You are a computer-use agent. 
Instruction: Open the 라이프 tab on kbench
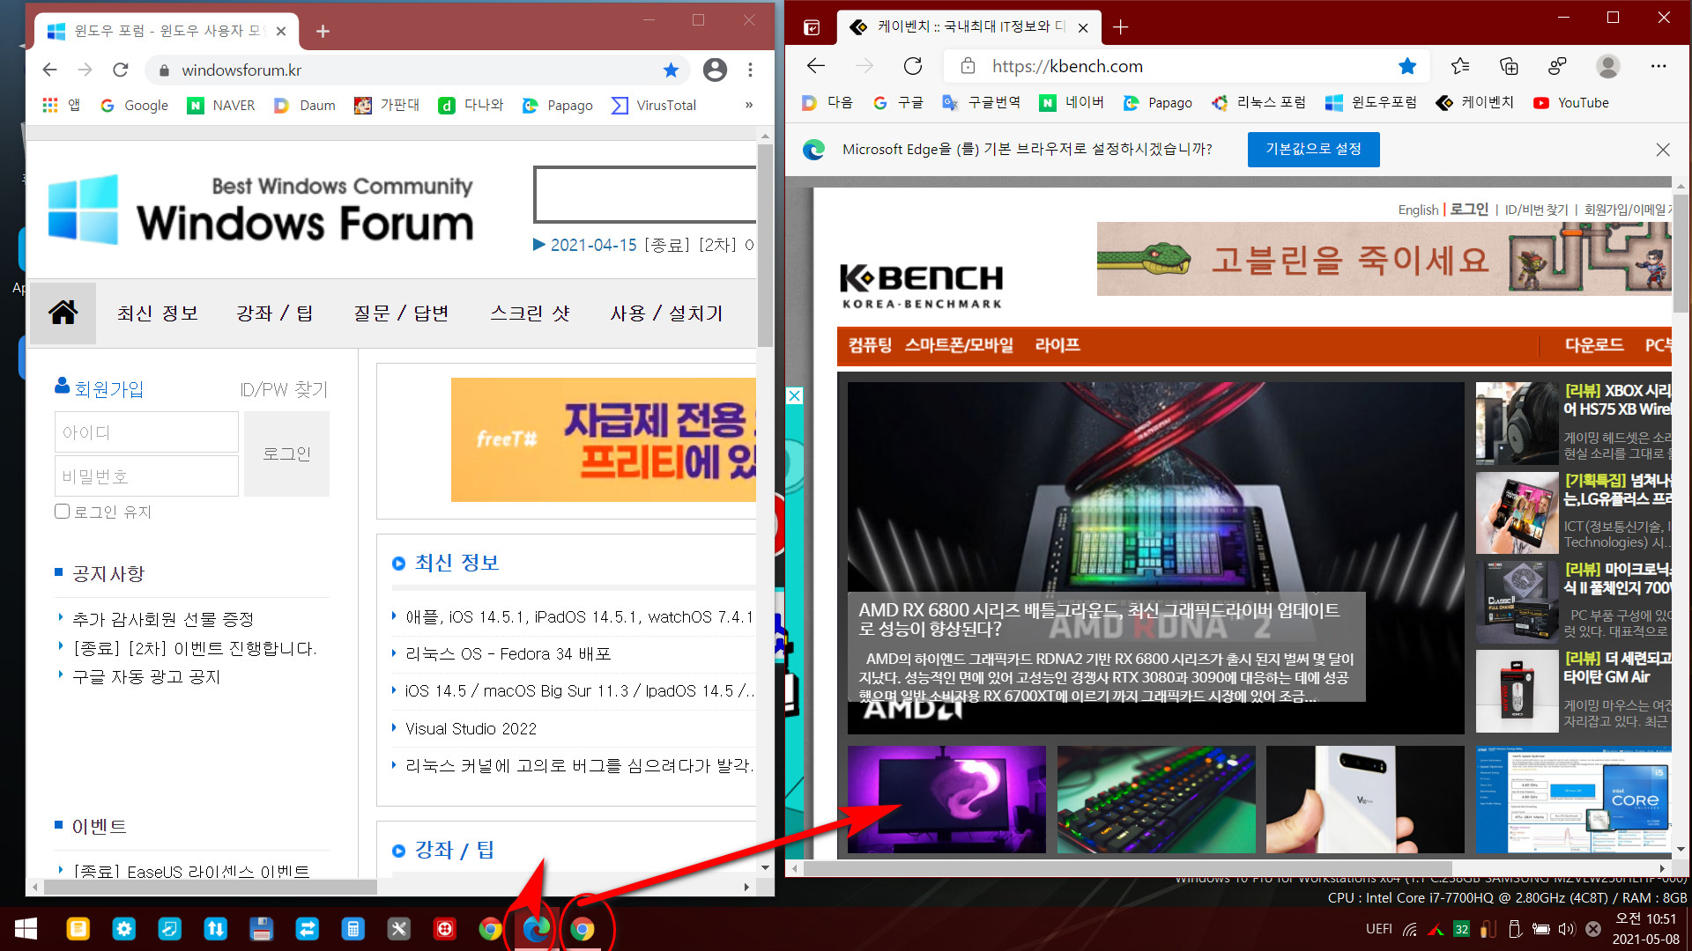point(1057,345)
